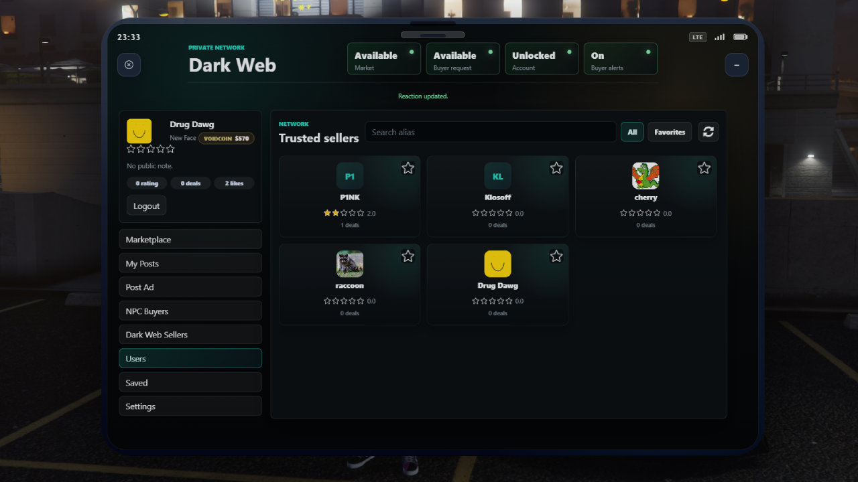Show All sellers filter

coord(632,132)
